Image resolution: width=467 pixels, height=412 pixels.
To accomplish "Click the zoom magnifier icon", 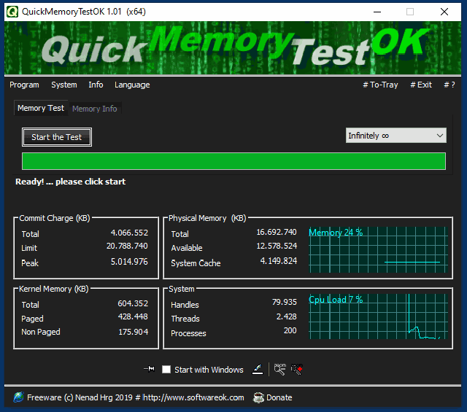I will click(279, 370).
